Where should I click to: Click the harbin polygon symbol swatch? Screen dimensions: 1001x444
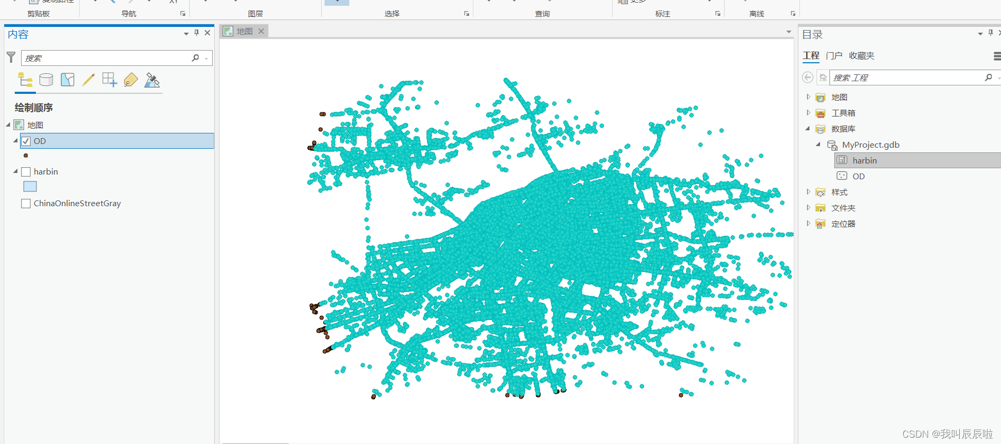coord(30,187)
